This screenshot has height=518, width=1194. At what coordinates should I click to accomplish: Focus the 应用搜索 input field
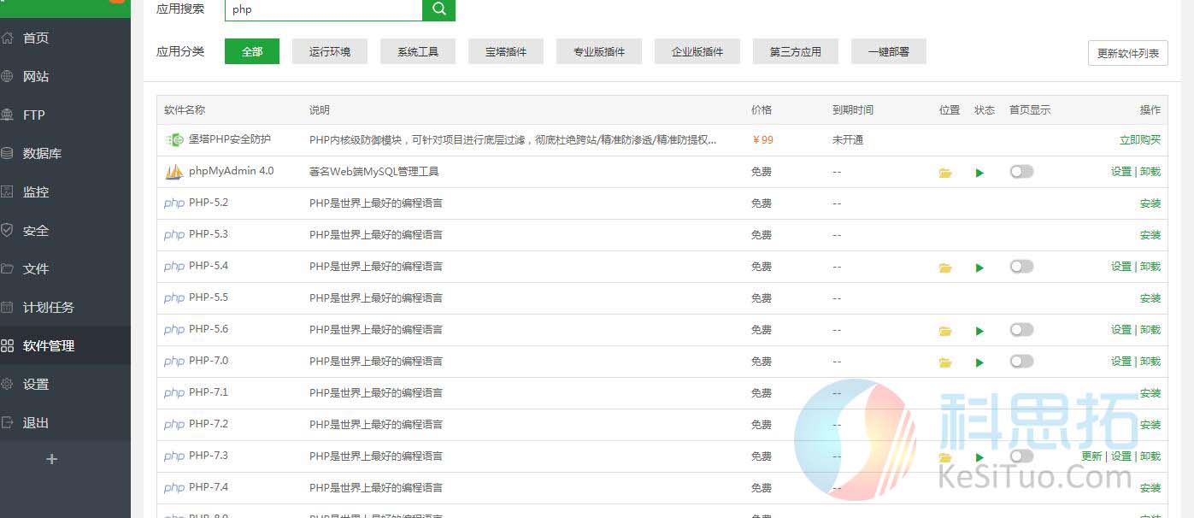[323, 9]
